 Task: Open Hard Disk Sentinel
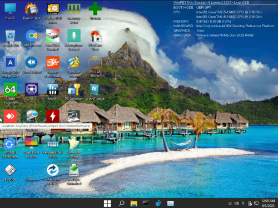(x=53, y=40)
